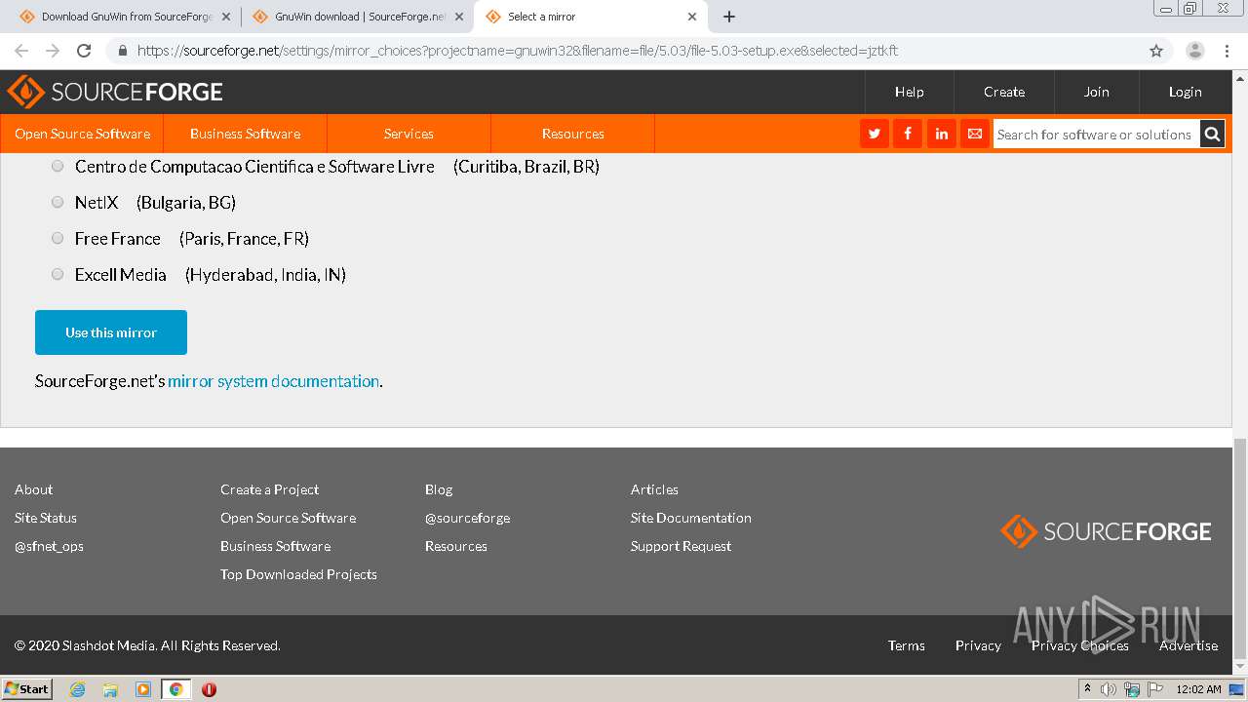Viewport: 1248px width, 702px height.
Task: Open Resources nav menu
Action: click(572, 134)
